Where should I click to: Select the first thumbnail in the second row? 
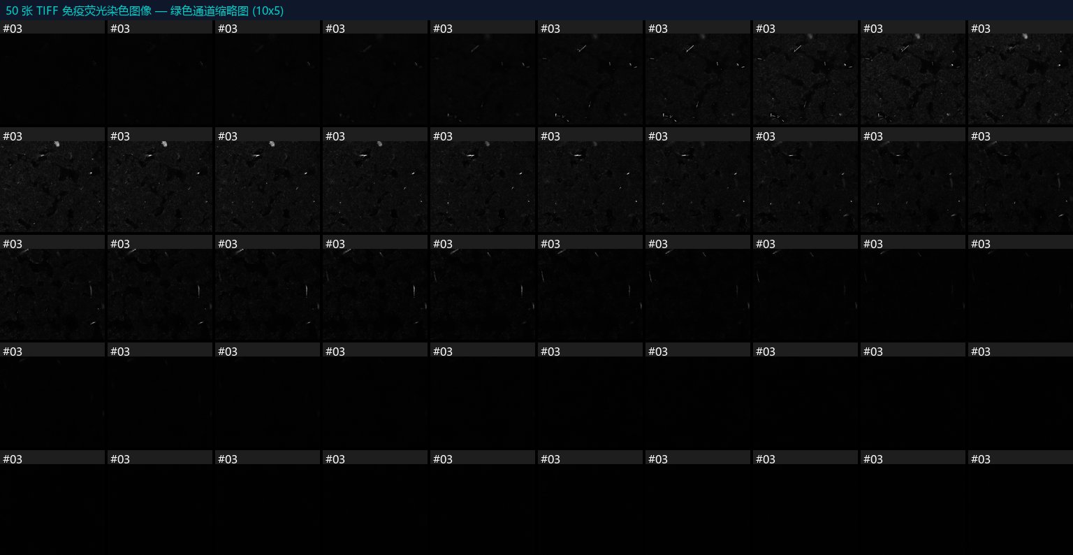[x=52, y=180]
